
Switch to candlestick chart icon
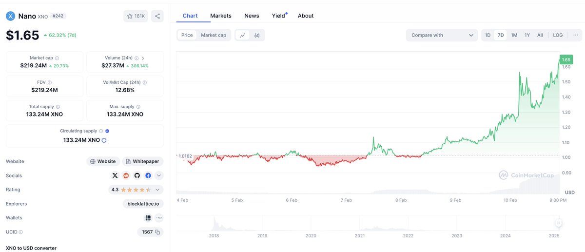pyautogui.click(x=257, y=35)
